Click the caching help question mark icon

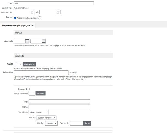[x=40, y=17]
